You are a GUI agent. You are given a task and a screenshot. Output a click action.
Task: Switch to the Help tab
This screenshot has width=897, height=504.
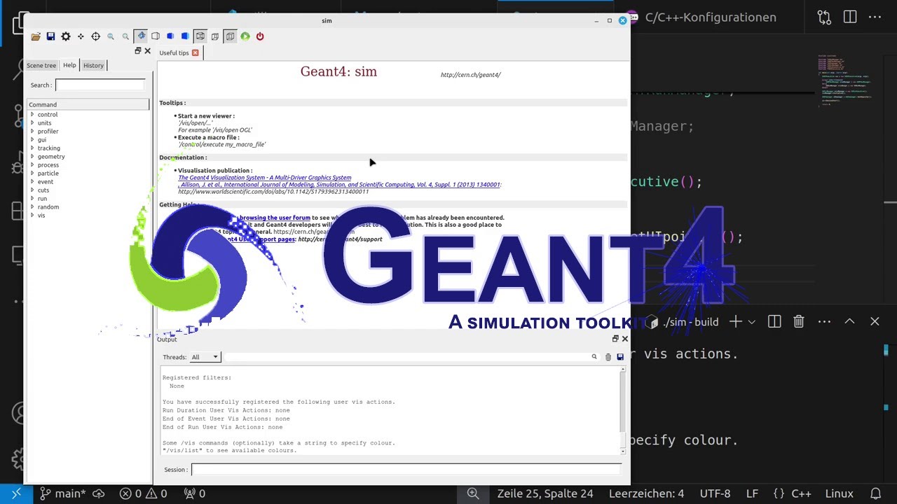69,65
